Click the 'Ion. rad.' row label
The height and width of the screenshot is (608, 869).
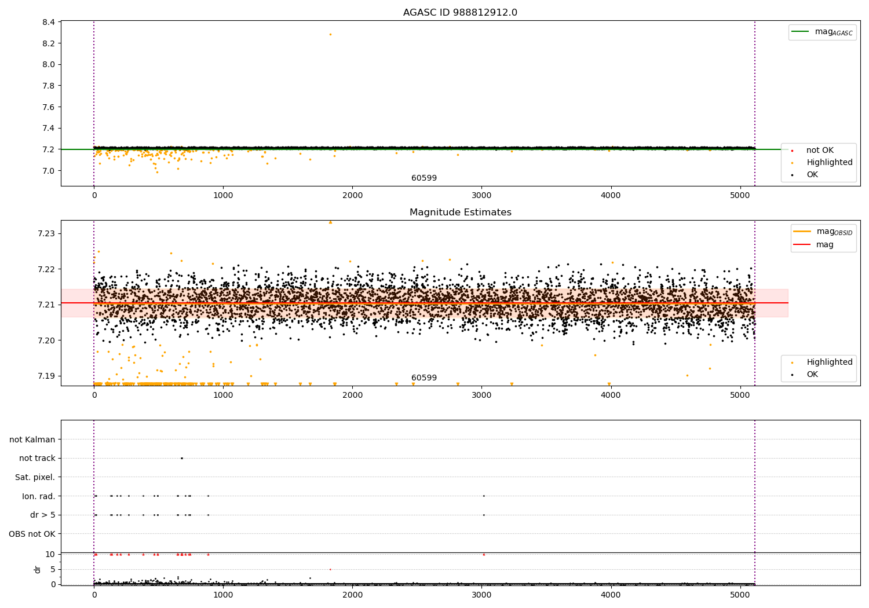pos(39,496)
